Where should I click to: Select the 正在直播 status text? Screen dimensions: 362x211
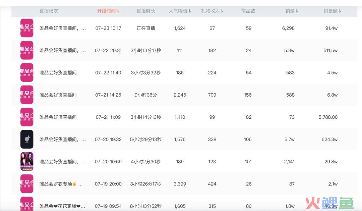146,28
